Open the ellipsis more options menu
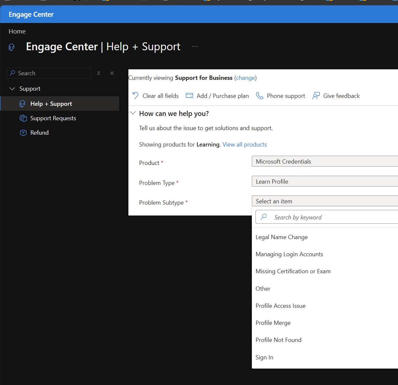Image resolution: width=398 pixels, height=385 pixels. [195, 47]
